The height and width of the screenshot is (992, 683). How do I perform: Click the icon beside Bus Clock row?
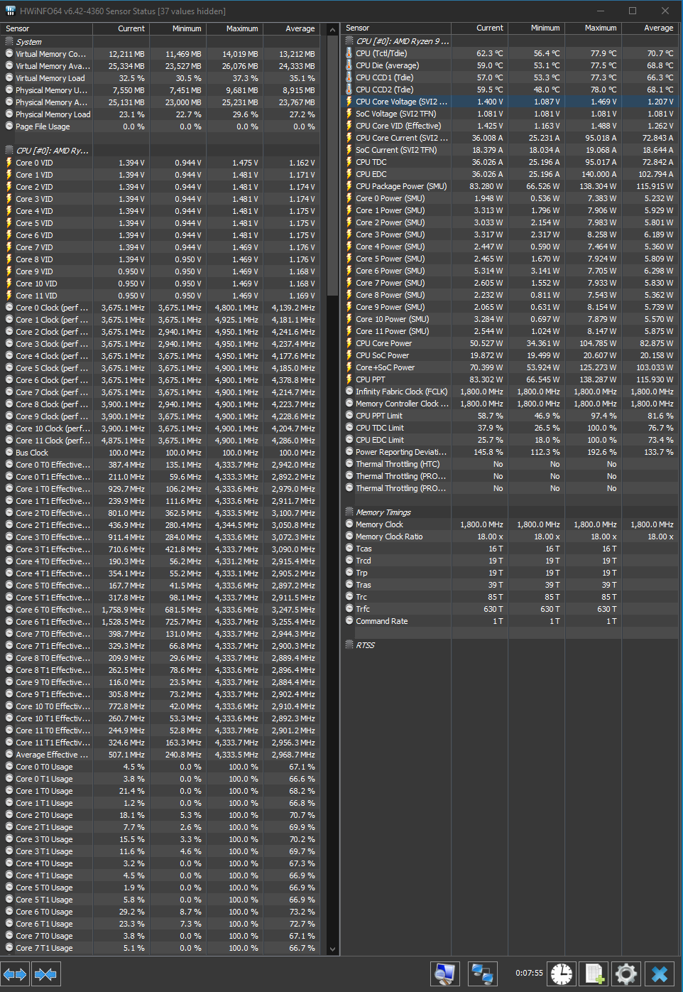9,452
